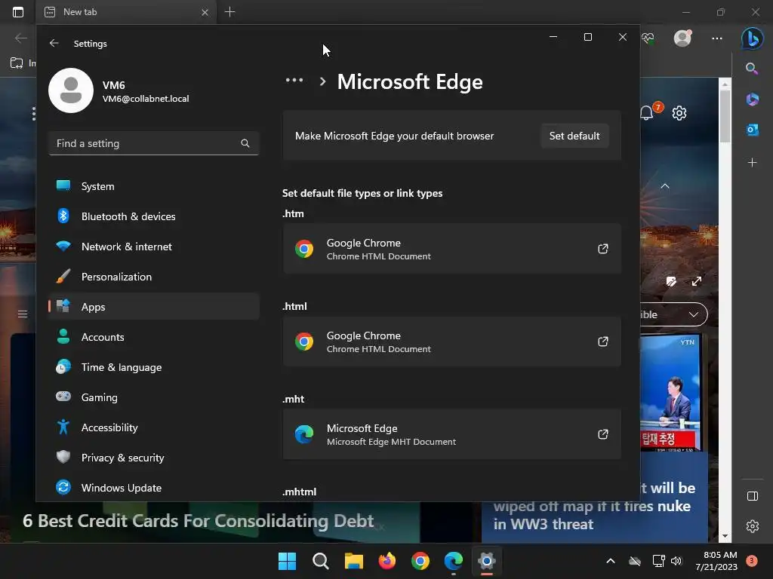Click the Chrome icon in the .htm row
Viewport: 773px width, 579px height.
click(304, 249)
